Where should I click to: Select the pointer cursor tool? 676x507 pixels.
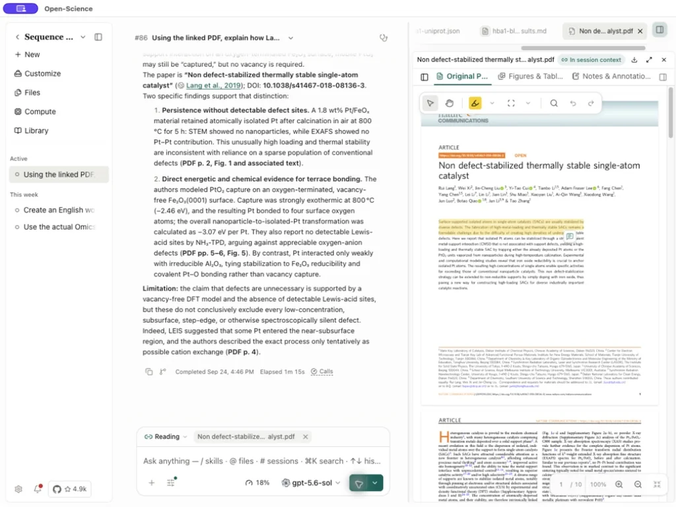click(430, 103)
